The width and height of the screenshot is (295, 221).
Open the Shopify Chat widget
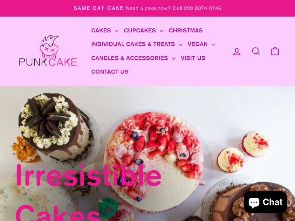[x=265, y=202]
